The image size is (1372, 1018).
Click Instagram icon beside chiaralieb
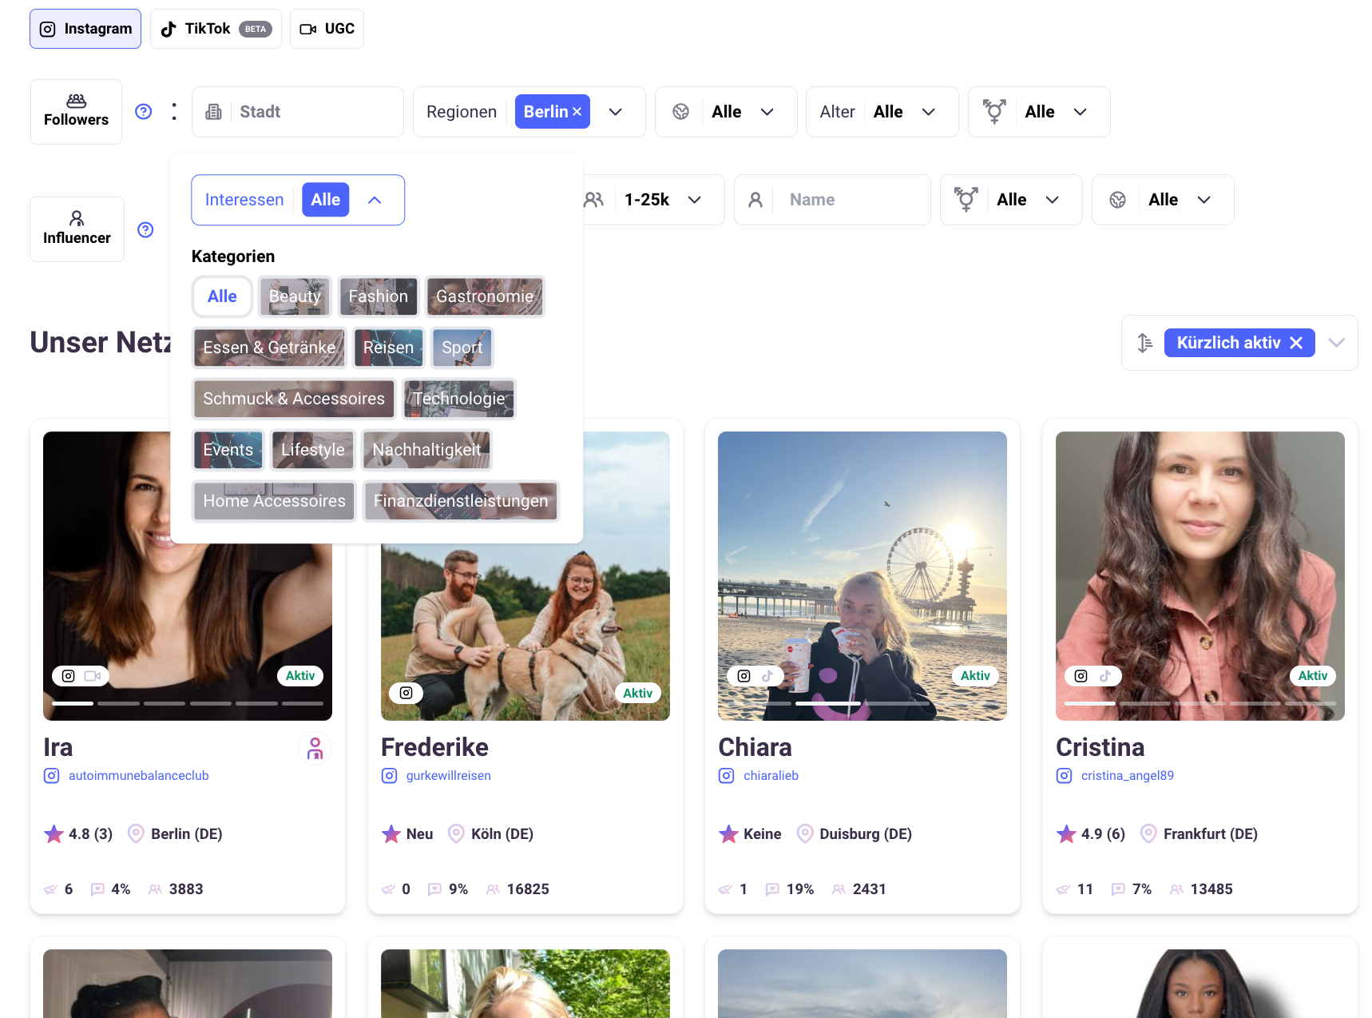pos(727,776)
